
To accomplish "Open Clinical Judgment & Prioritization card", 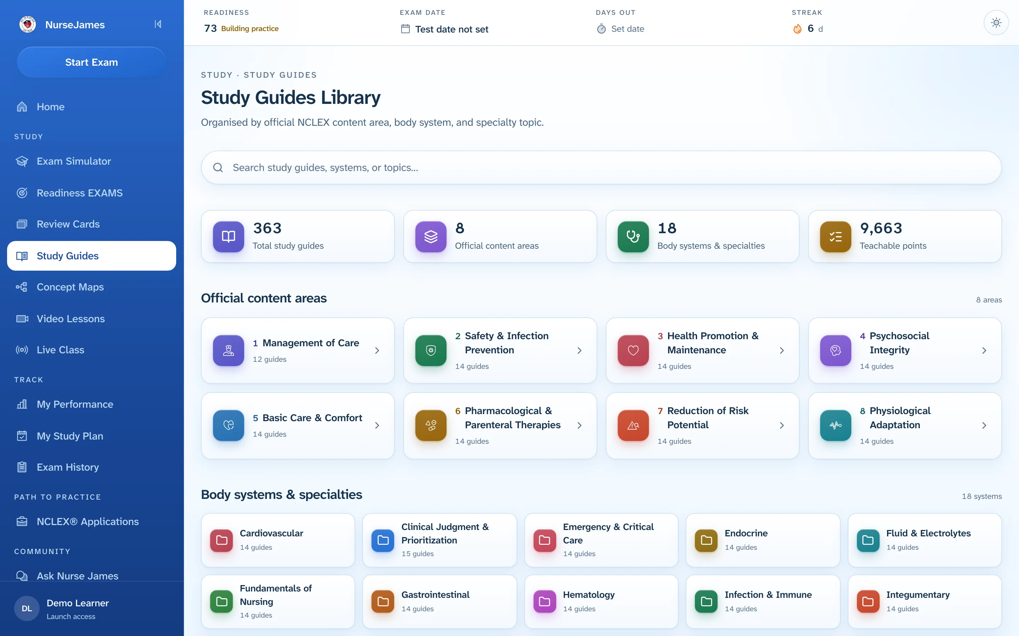I will (439, 540).
